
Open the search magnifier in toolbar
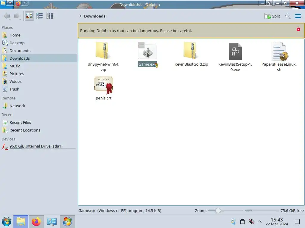(288, 16)
